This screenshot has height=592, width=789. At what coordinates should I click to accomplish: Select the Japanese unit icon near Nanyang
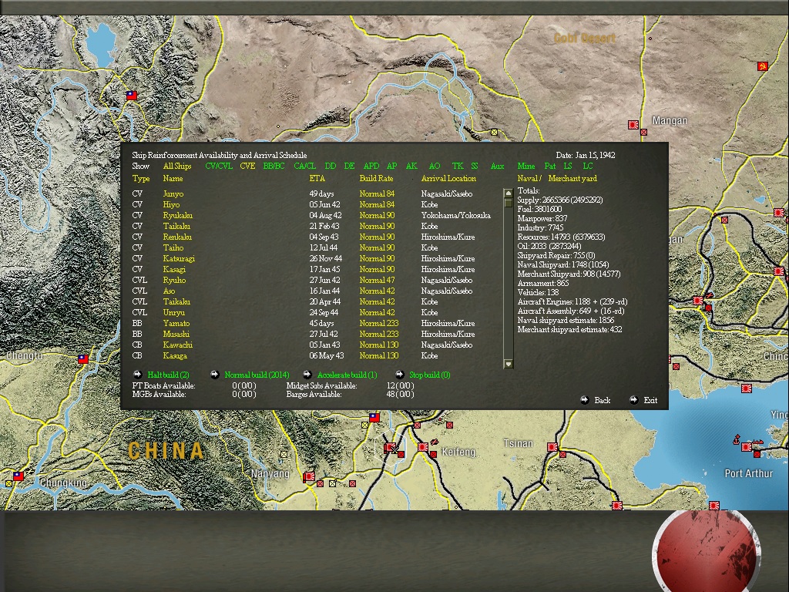[x=309, y=476]
